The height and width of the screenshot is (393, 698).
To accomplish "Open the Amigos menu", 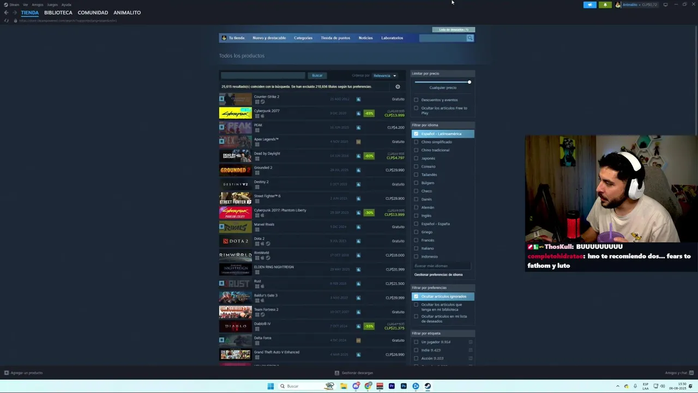I will (x=37, y=5).
